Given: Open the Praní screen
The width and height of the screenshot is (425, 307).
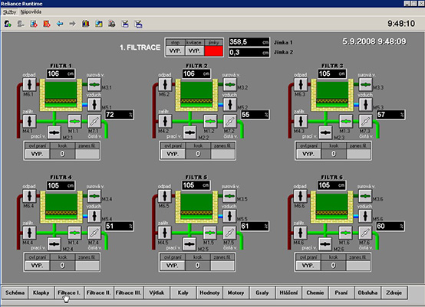Looking at the screenshot, I should click(341, 292).
